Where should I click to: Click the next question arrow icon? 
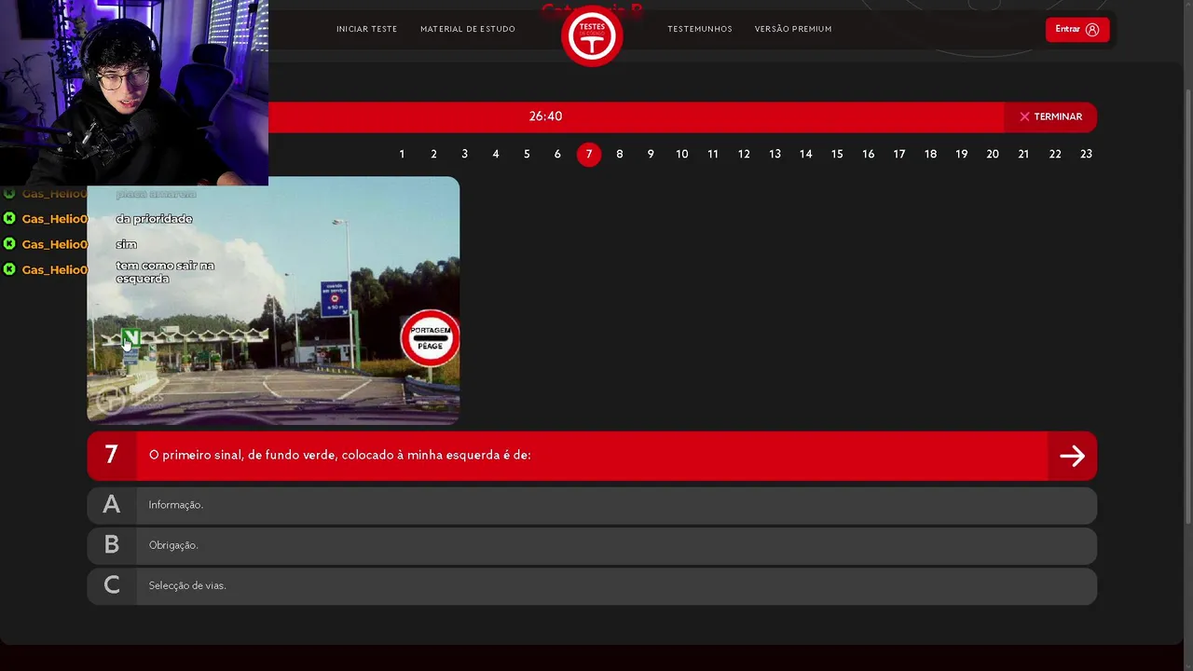coord(1072,456)
